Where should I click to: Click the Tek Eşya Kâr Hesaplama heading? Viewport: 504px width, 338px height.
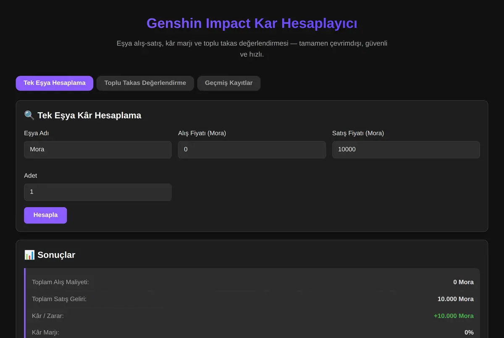(89, 115)
